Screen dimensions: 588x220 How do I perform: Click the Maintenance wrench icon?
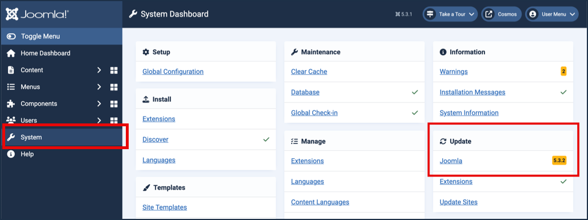295,52
